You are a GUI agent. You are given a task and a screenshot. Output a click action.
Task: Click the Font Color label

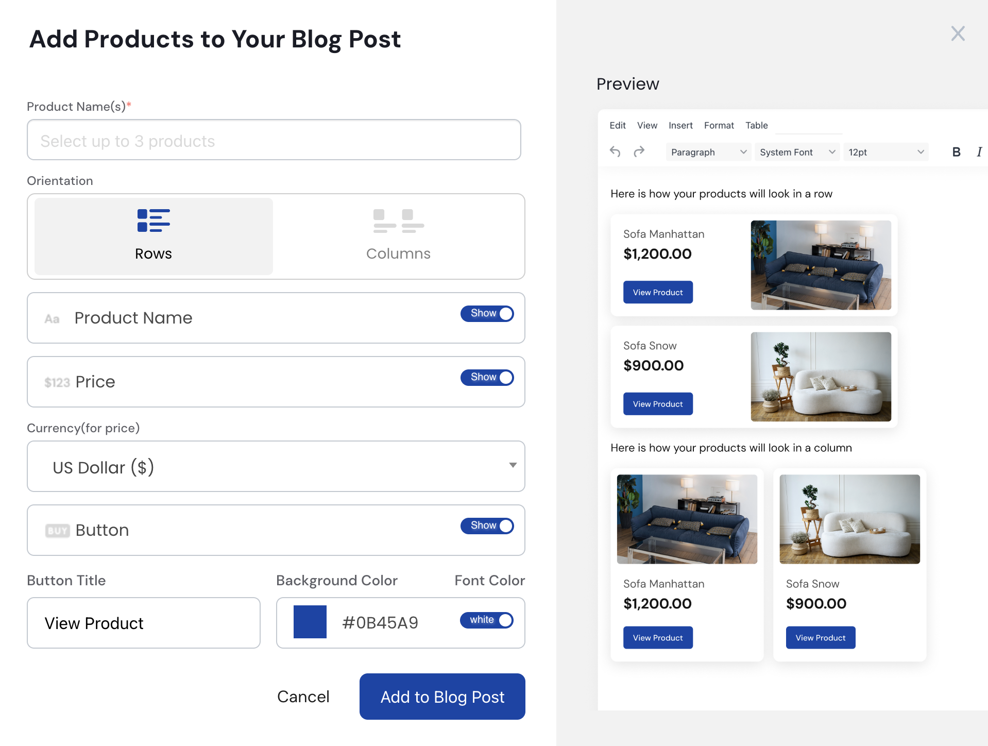pyautogui.click(x=490, y=581)
